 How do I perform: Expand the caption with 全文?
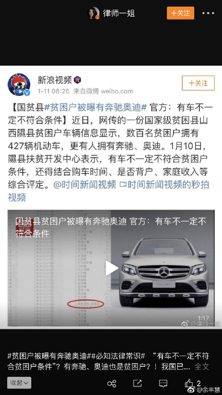202,367
